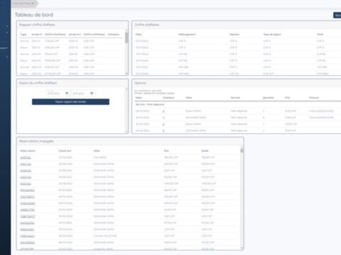Click the scrollbar thumb in Réservations impayées panel
This screenshot has width=341, height=255.
(242, 151)
